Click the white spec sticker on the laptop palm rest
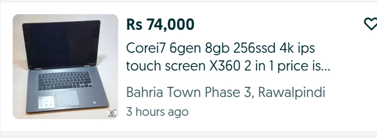 (46, 102)
